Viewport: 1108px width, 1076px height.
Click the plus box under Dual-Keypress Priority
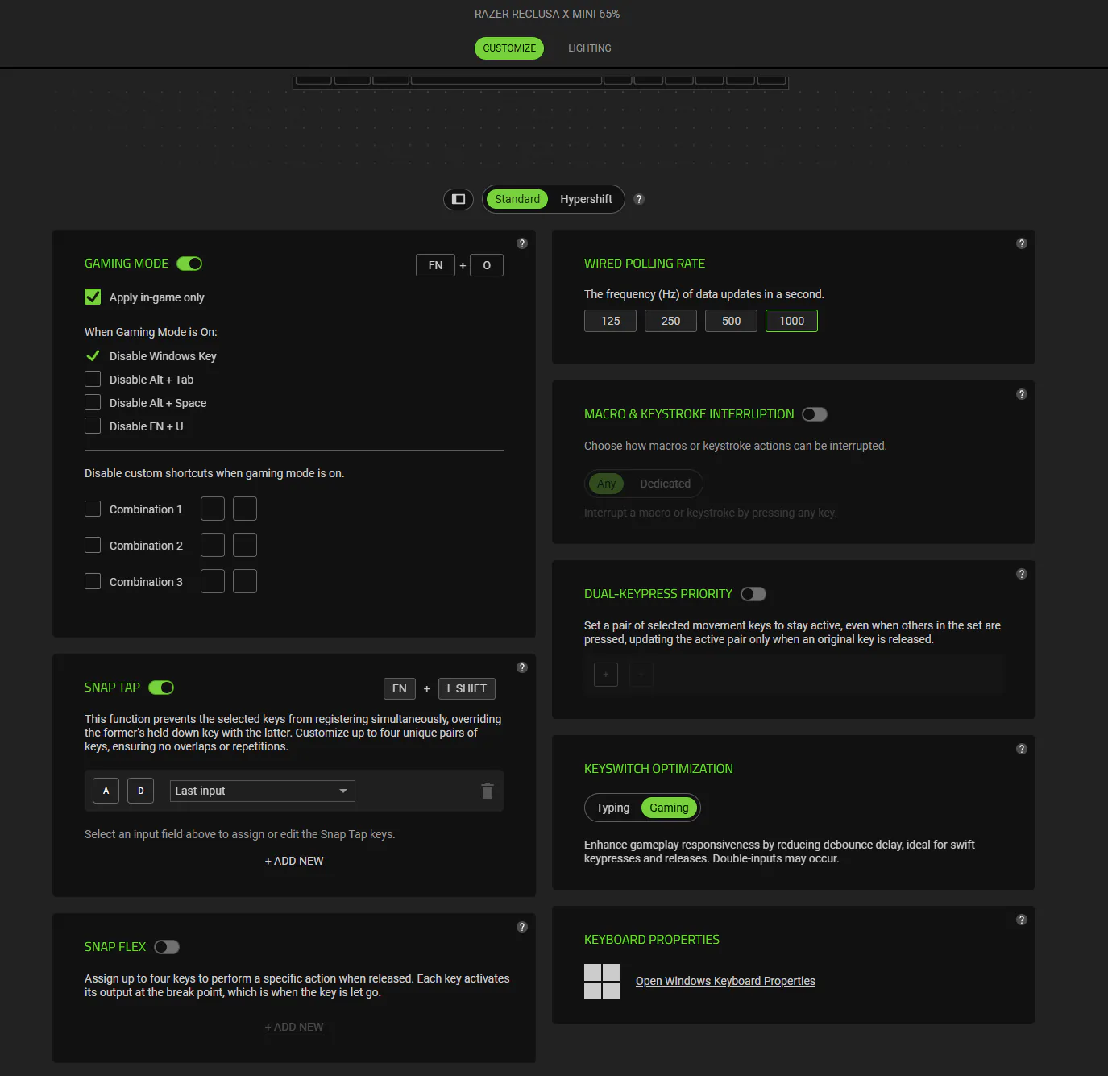click(x=606, y=675)
